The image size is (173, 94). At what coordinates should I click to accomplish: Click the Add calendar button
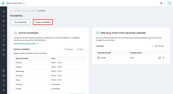[x=158, y=46]
